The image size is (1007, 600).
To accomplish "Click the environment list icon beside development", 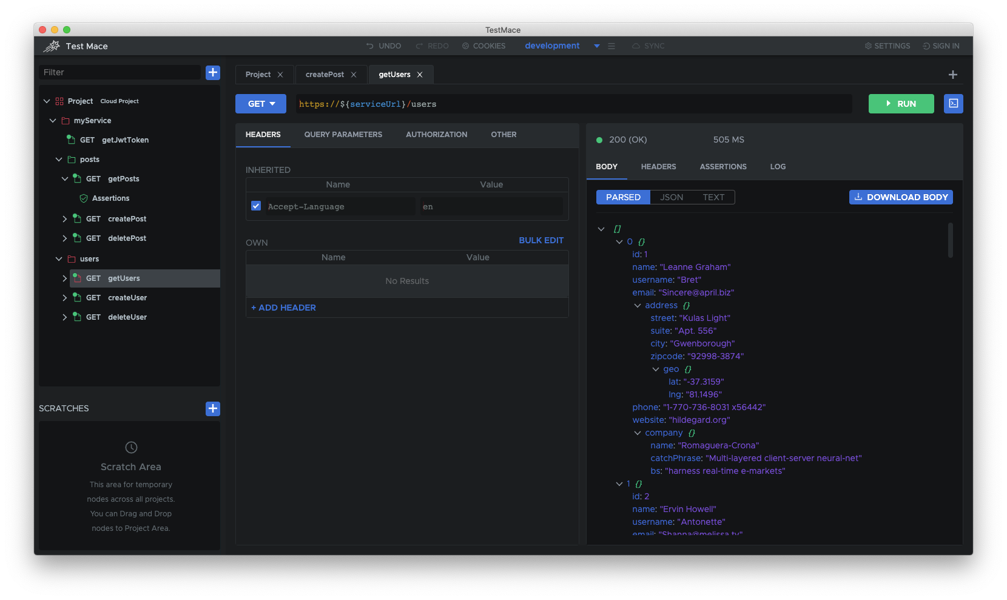I will pos(611,46).
